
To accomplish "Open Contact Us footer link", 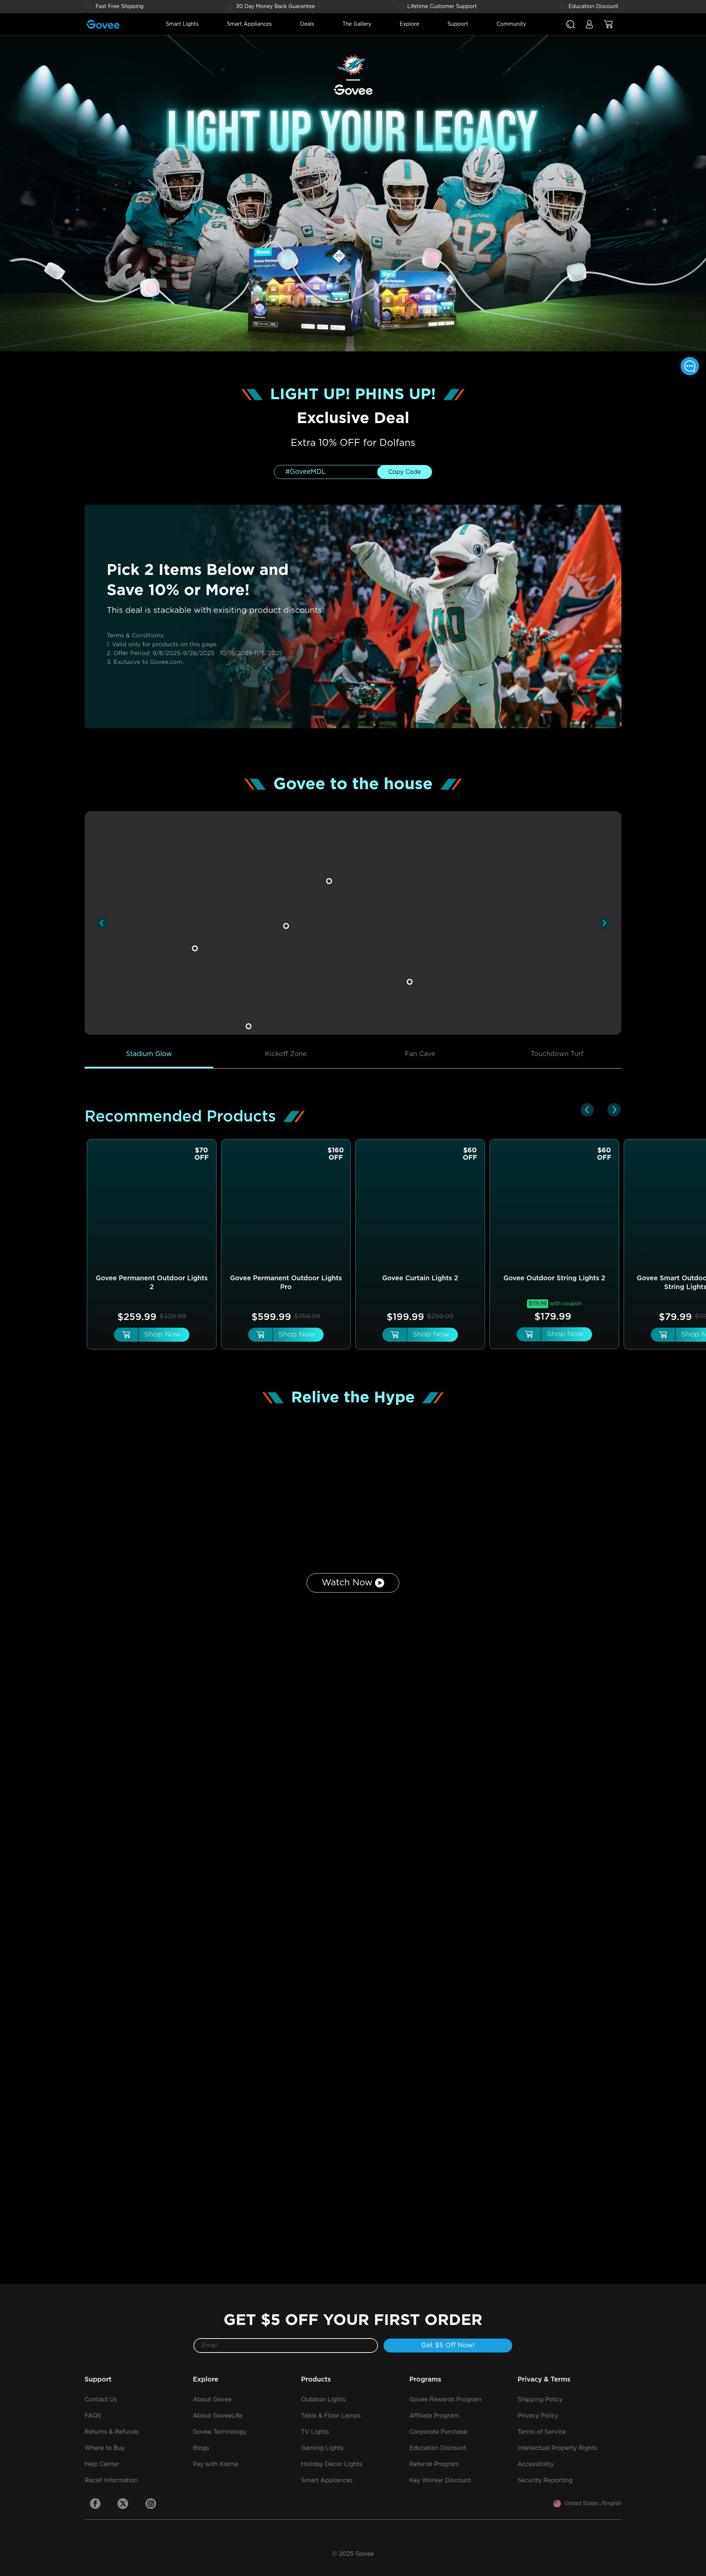I will [101, 2399].
